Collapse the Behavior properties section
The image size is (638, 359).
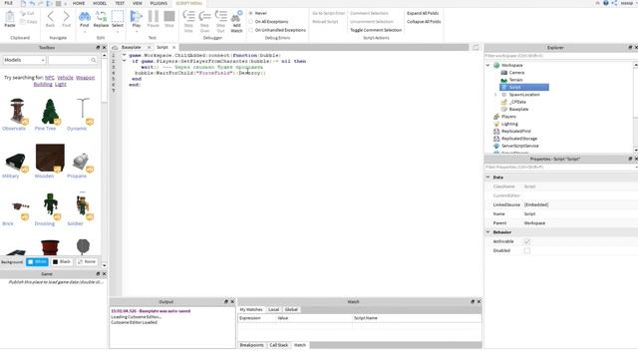click(487, 232)
